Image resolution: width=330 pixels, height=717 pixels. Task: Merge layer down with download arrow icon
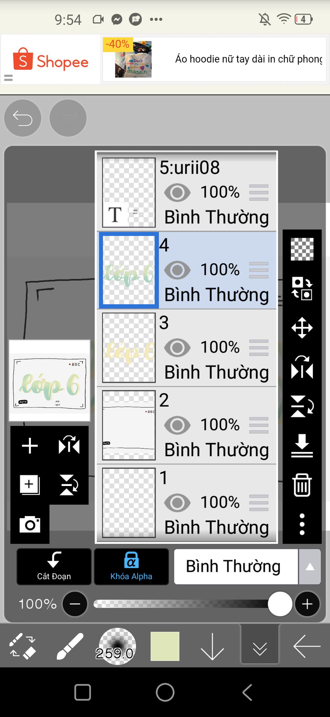302,446
